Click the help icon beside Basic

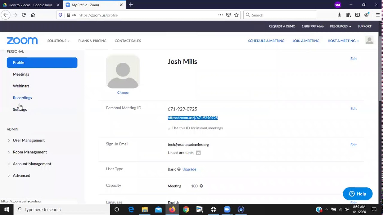click(179, 169)
